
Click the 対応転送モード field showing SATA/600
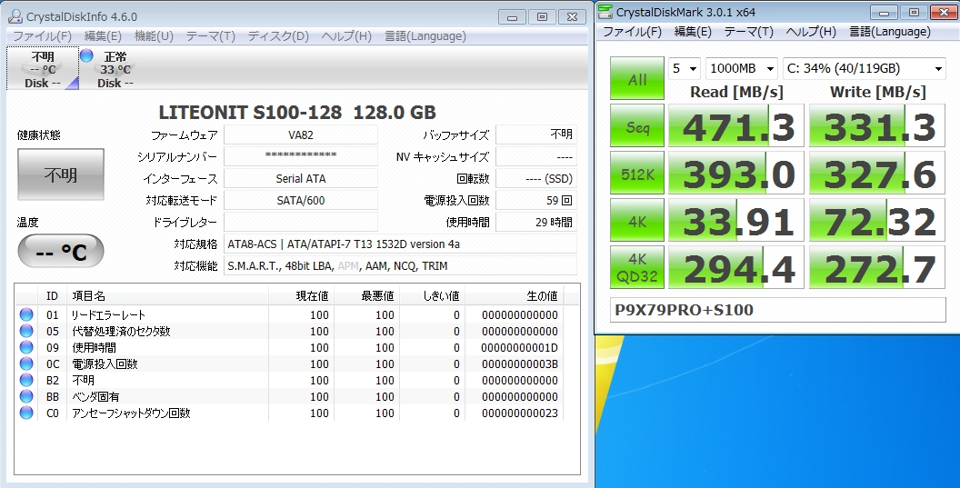[x=301, y=200]
